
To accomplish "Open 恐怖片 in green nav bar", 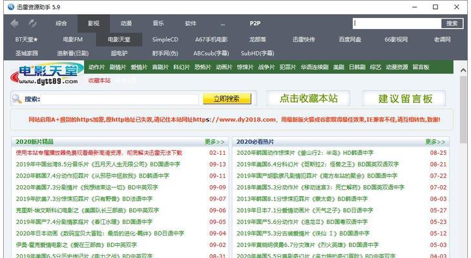I will pos(203,67).
